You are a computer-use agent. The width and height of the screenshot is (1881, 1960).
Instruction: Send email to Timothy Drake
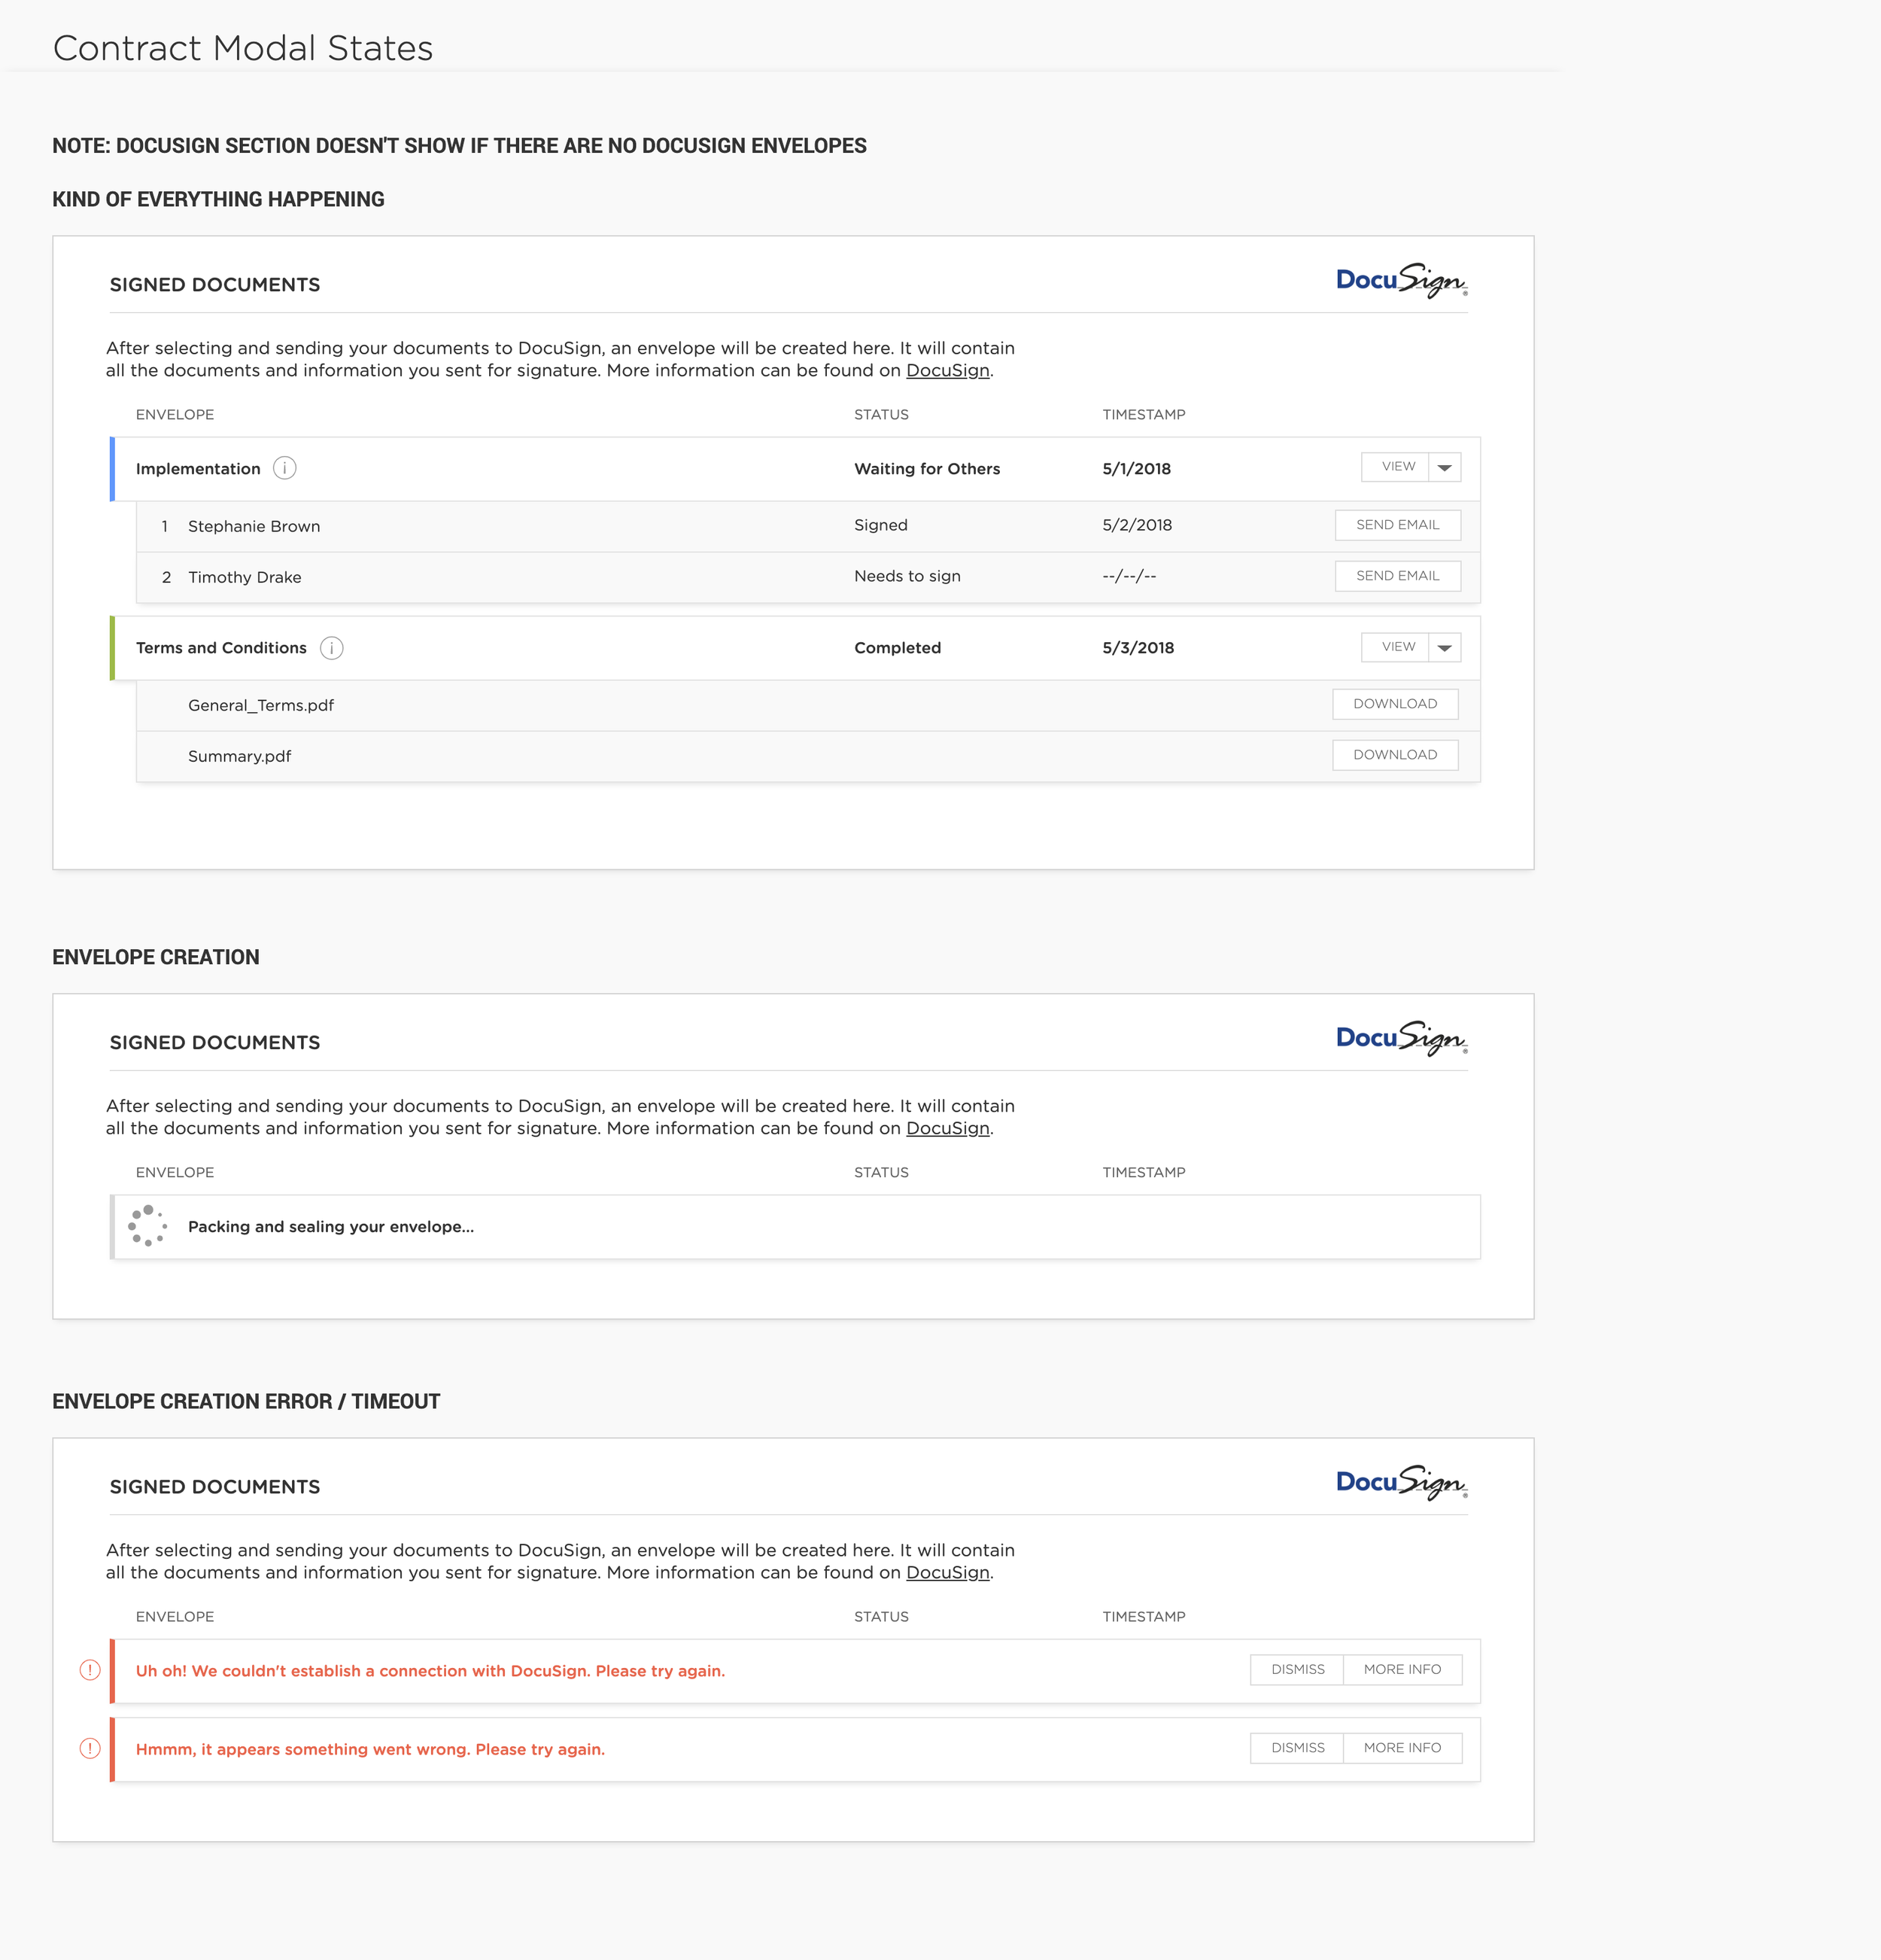point(1397,576)
